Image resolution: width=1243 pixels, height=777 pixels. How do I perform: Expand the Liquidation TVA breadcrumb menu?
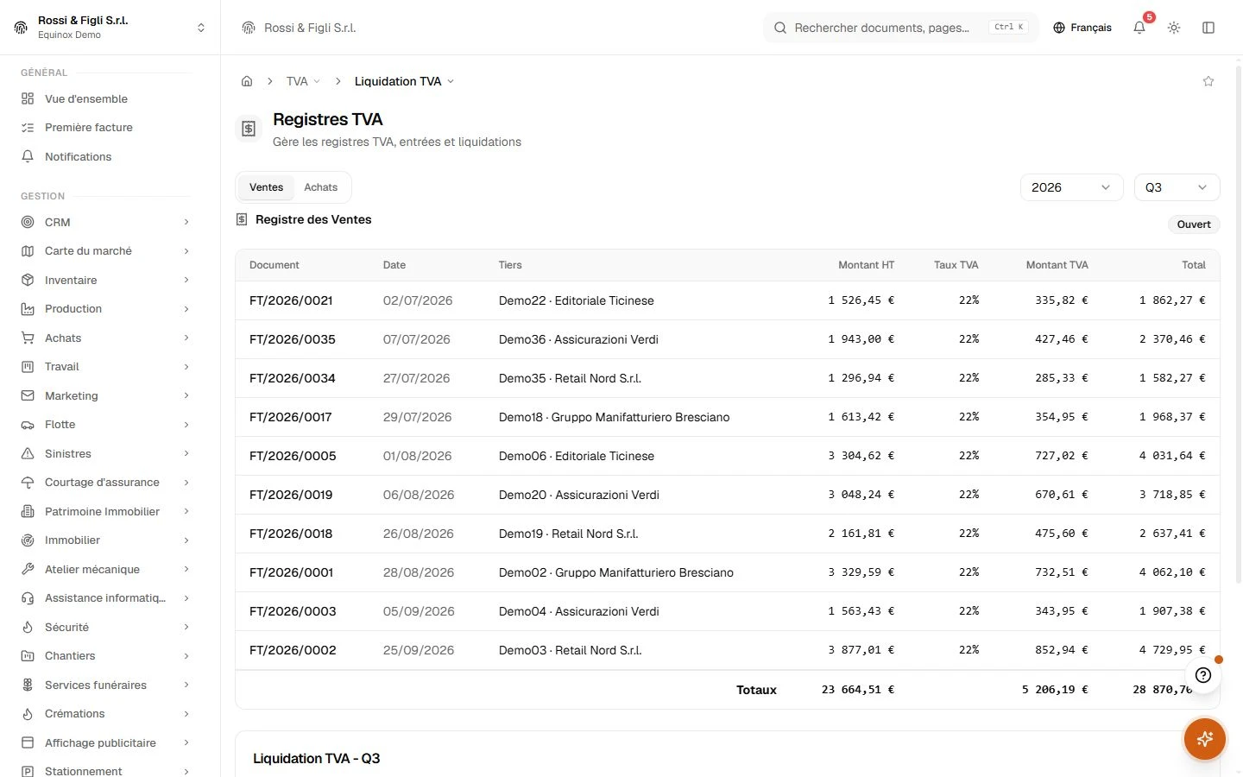point(404,81)
